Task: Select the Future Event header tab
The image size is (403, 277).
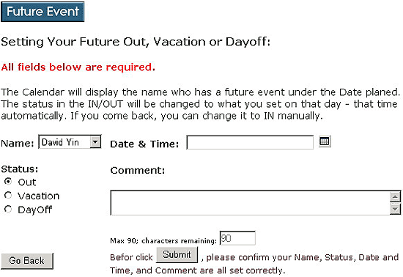Action: 42,12
